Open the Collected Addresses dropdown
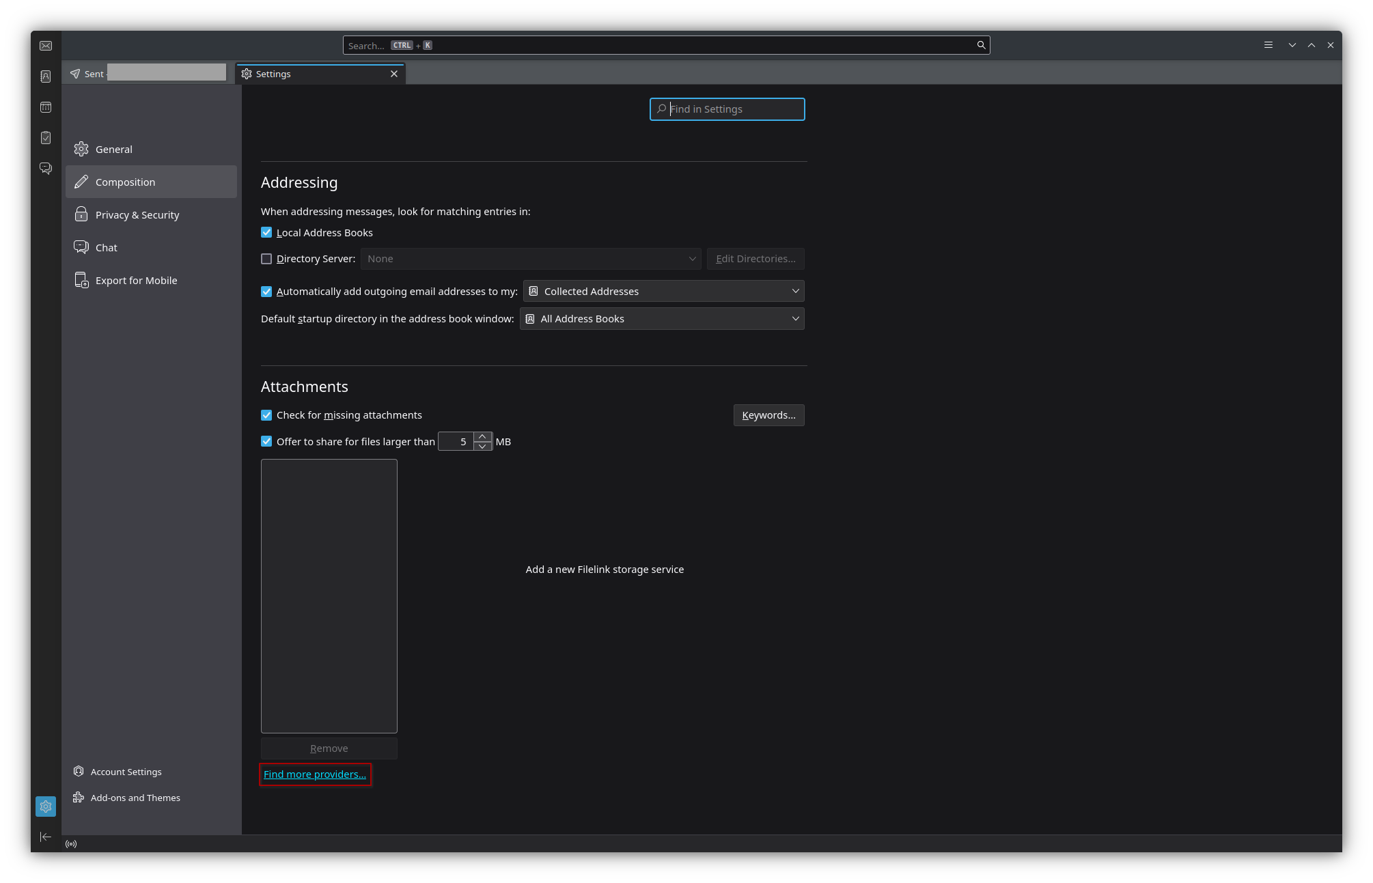 click(x=663, y=292)
